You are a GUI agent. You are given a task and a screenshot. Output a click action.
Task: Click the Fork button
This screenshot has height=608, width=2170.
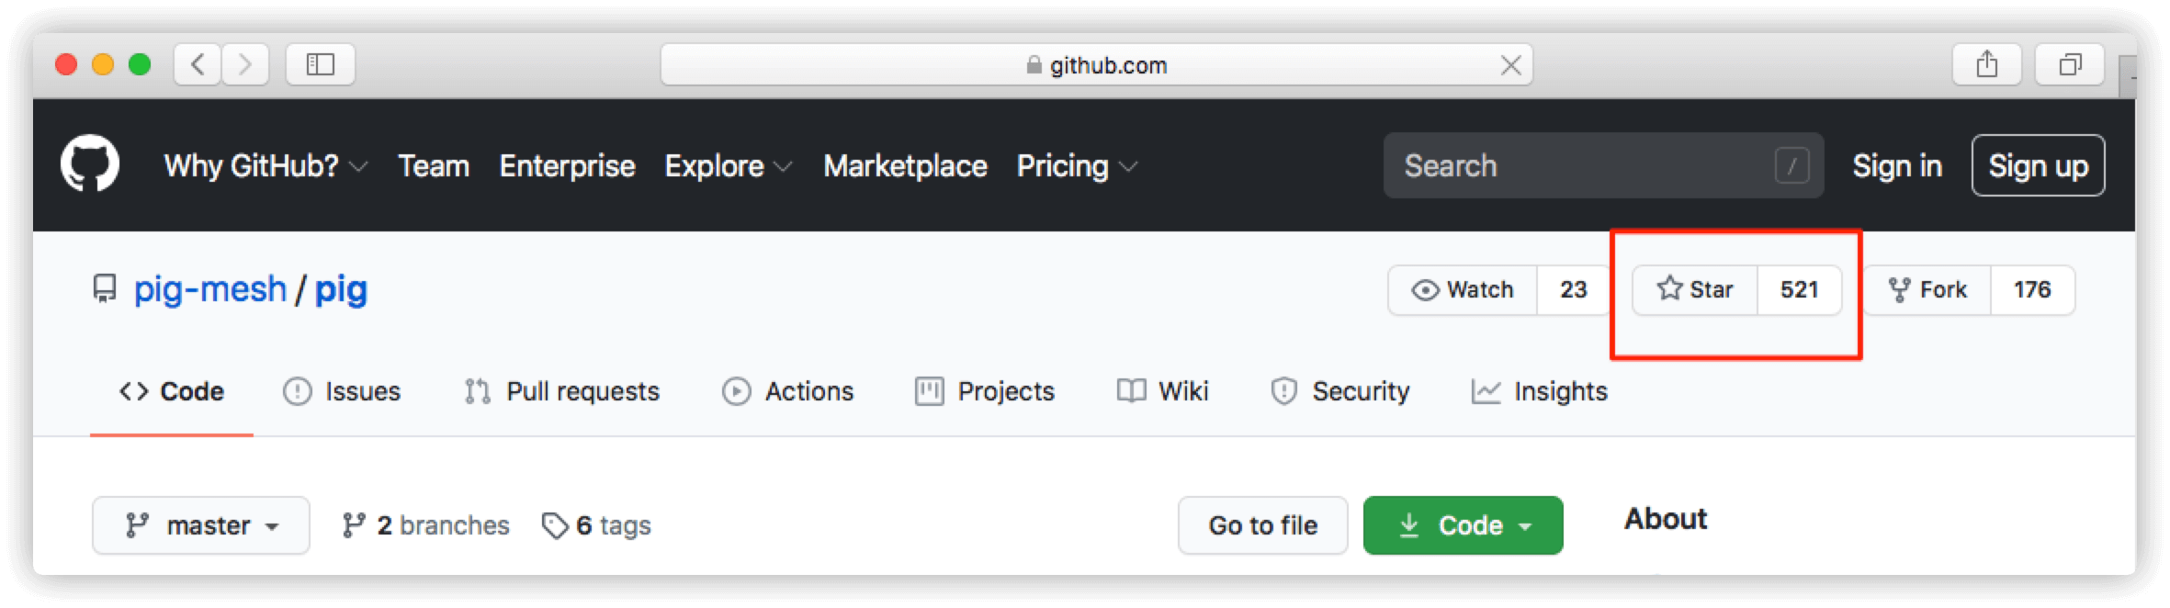pos(1927,290)
